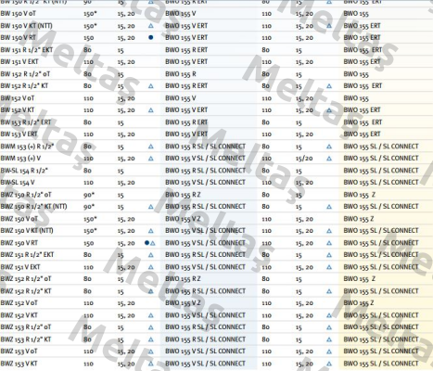Select the BW 151 V EKT cell
The image size is (433, 371).
pos(19,62)
